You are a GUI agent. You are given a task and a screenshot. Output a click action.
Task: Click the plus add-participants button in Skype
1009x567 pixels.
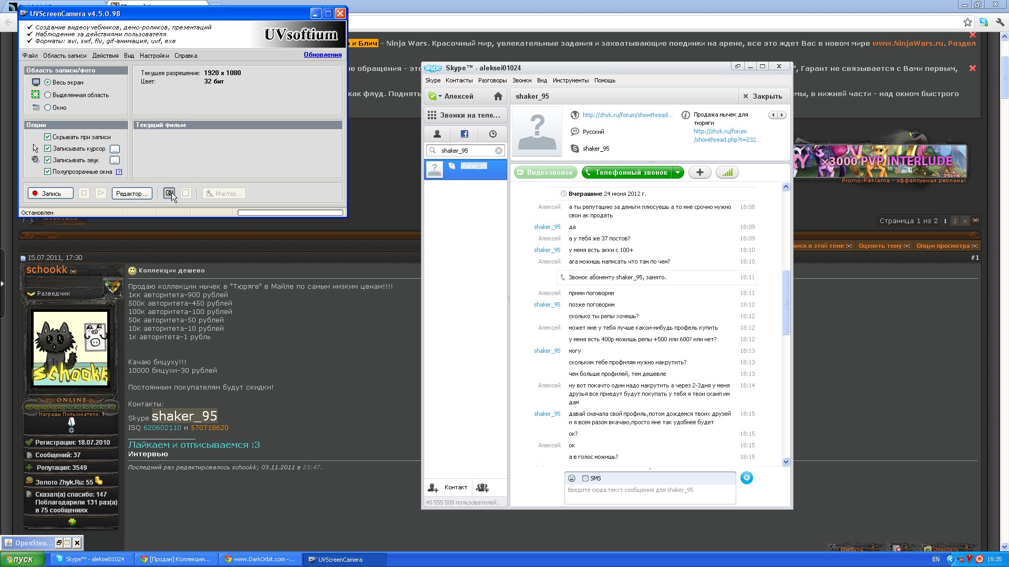(699, 172)
